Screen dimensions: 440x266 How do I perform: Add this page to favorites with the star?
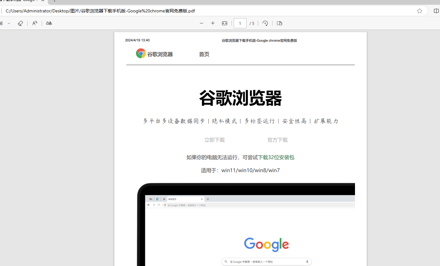click(x=420, y=11)
